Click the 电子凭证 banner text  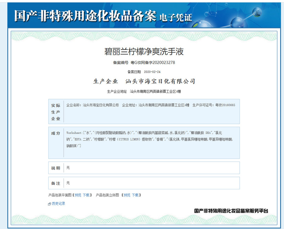[x=176, y=18]
